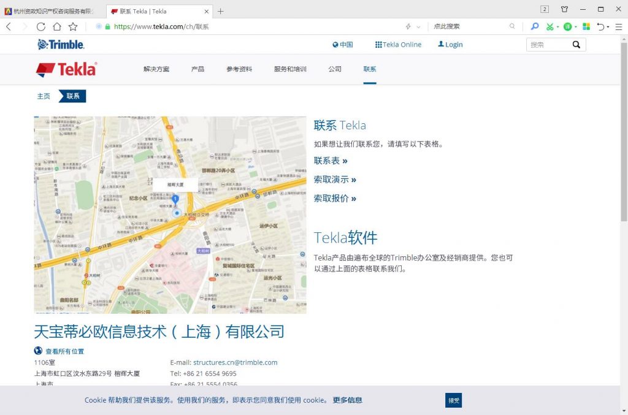Open the colorful apps grid icon
628x415 pixels.
[x=586, y=27]
